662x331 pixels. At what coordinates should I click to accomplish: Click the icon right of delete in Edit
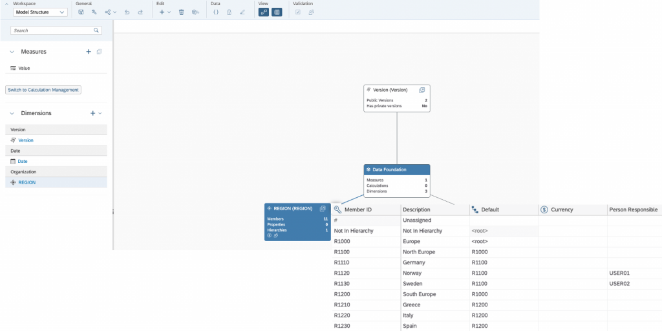pos(195,12)
